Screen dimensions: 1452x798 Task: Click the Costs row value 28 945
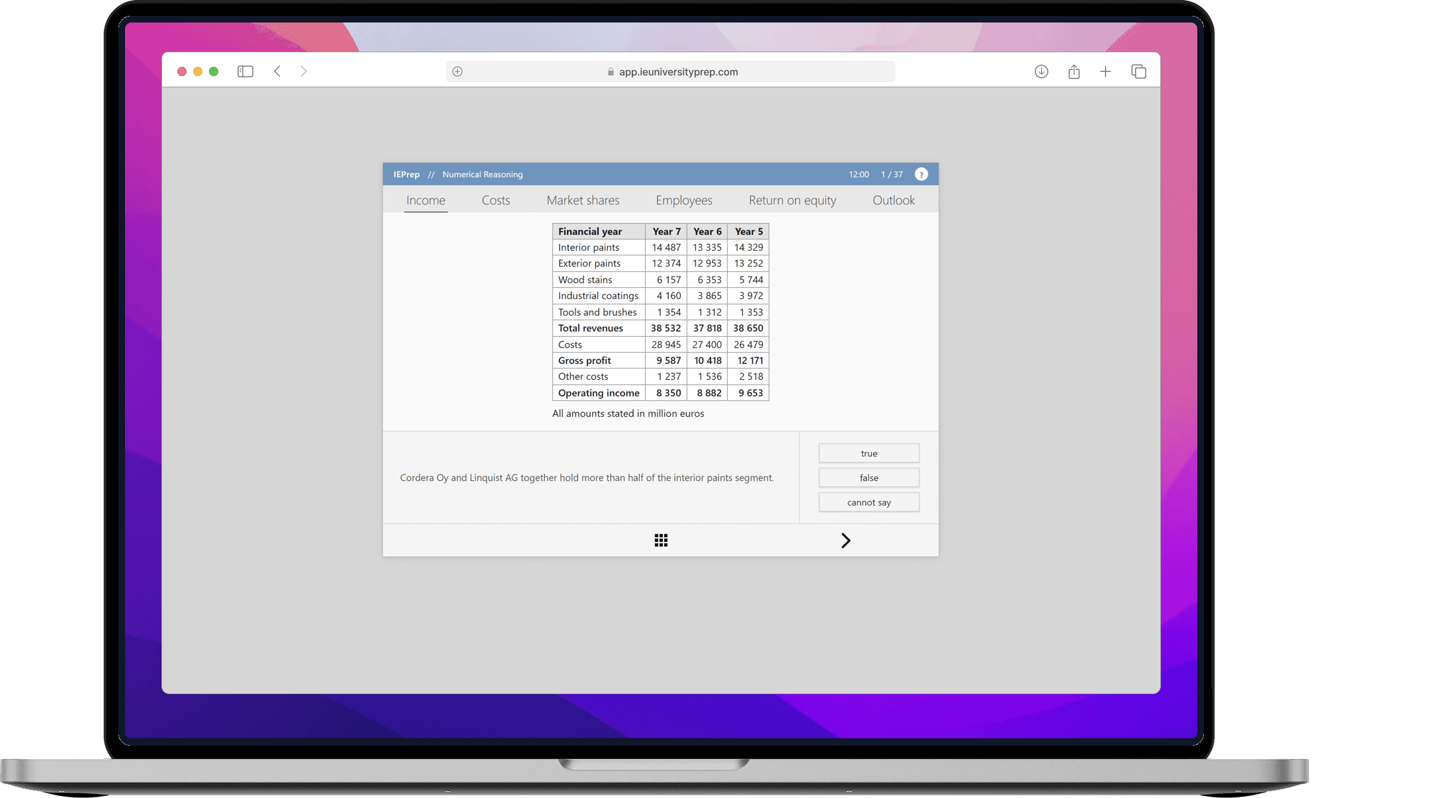666,345
